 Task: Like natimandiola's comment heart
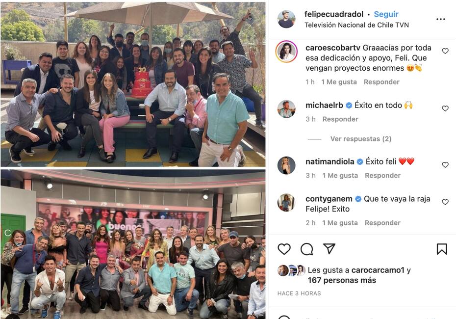(445, 165)
